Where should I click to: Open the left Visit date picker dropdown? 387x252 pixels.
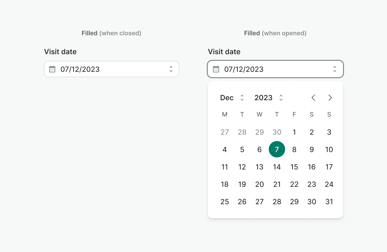tap(111, 69)
